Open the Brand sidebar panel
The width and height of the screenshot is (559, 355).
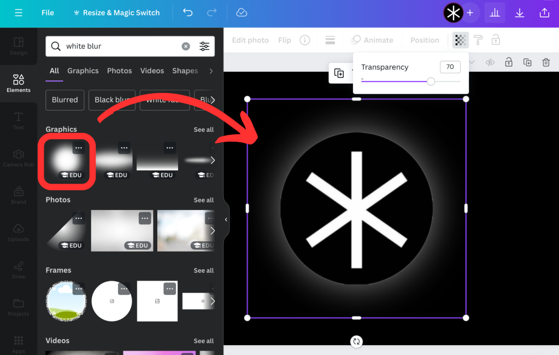click(x=19, y=195)
